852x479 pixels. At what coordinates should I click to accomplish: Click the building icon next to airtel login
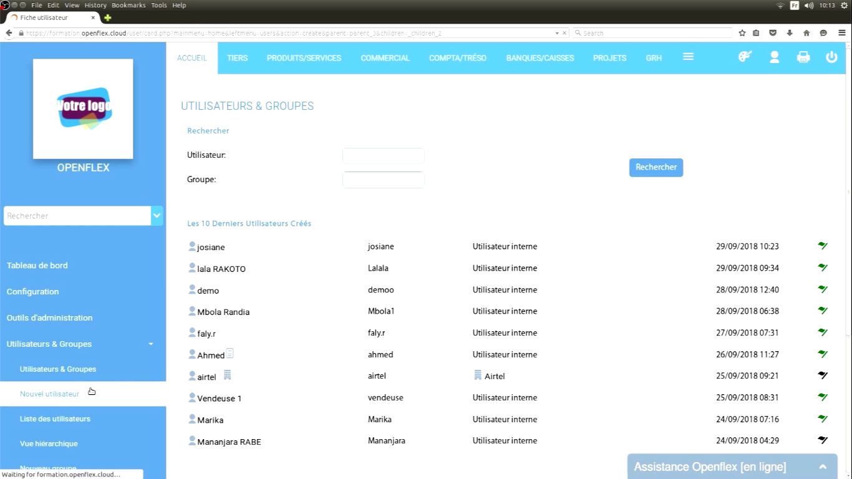[227, 375]
